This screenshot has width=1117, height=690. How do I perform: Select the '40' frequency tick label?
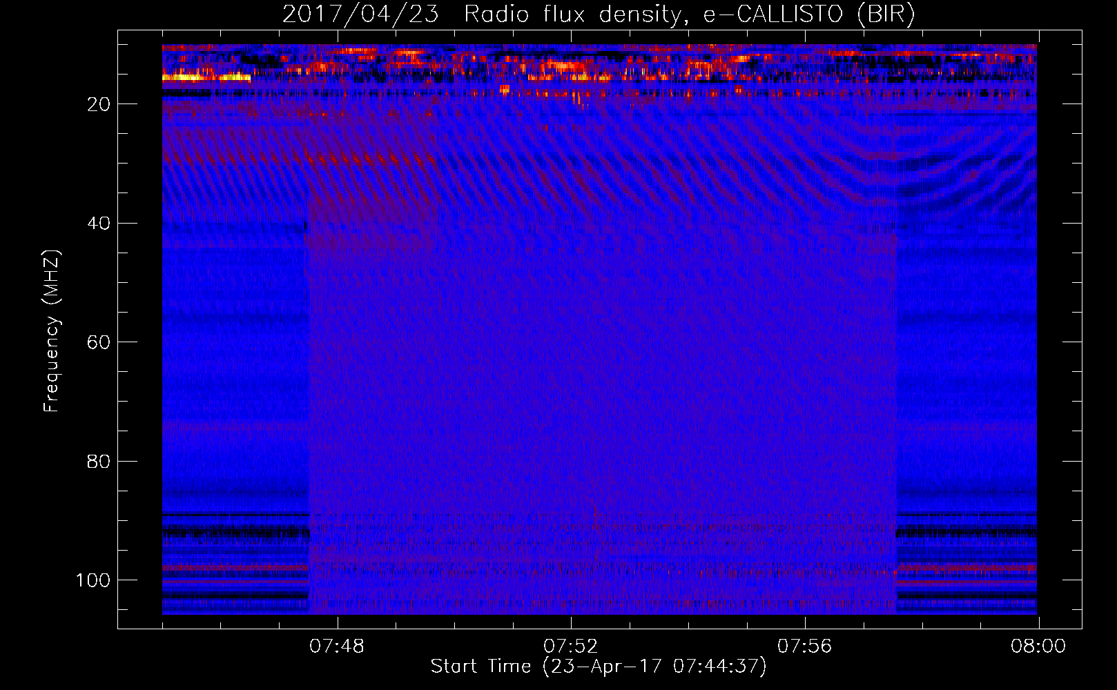(x=99, y=224)
